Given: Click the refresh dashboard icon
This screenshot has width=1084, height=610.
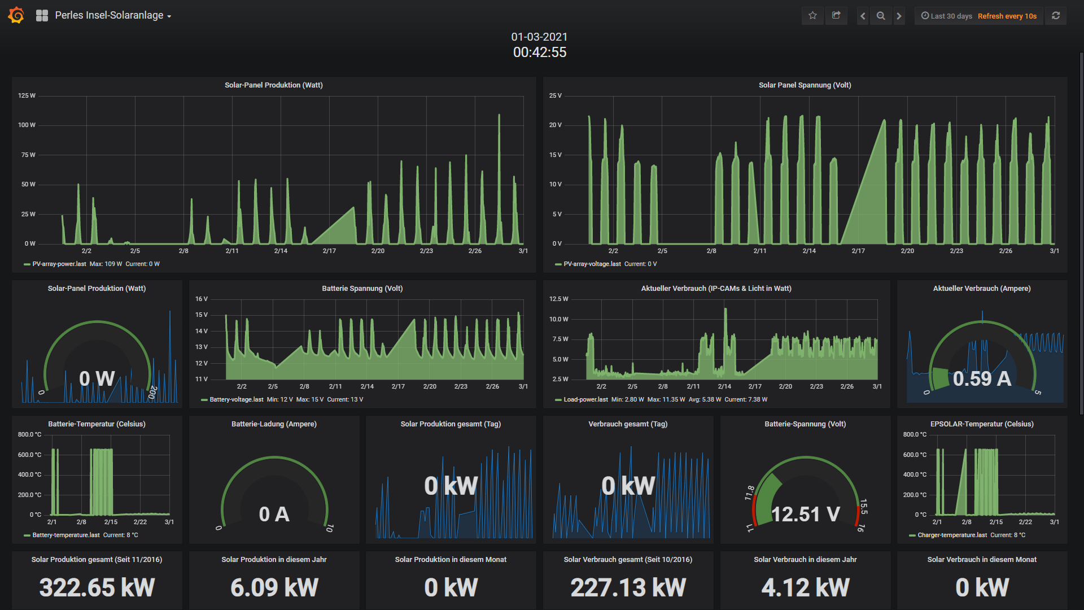Looking at the screenshot, I should tap(1056, 16).
